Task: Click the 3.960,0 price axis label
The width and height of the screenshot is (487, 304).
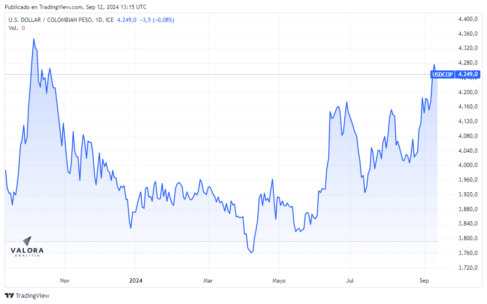Action: pos(468,180)
